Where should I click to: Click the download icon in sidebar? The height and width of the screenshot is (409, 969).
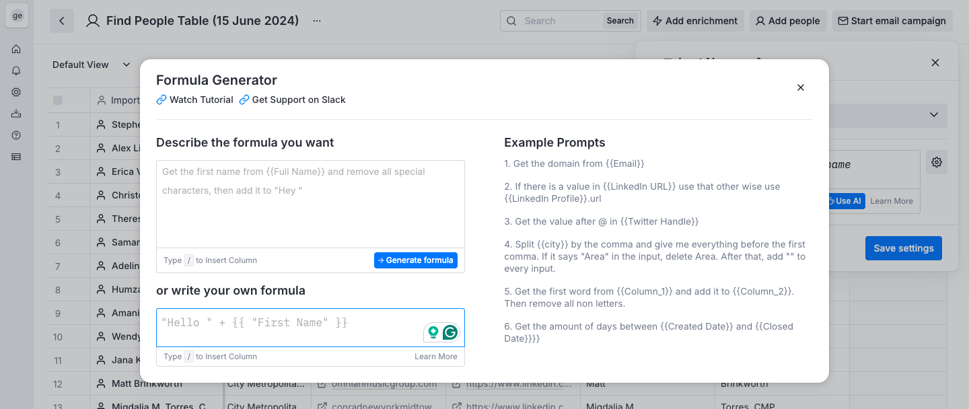pyautogui.click(x=16, y=114)
